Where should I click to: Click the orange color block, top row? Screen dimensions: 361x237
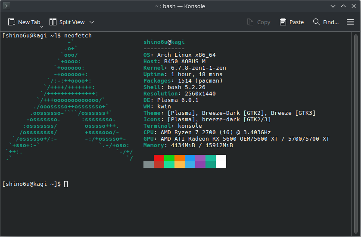(180, 158)
